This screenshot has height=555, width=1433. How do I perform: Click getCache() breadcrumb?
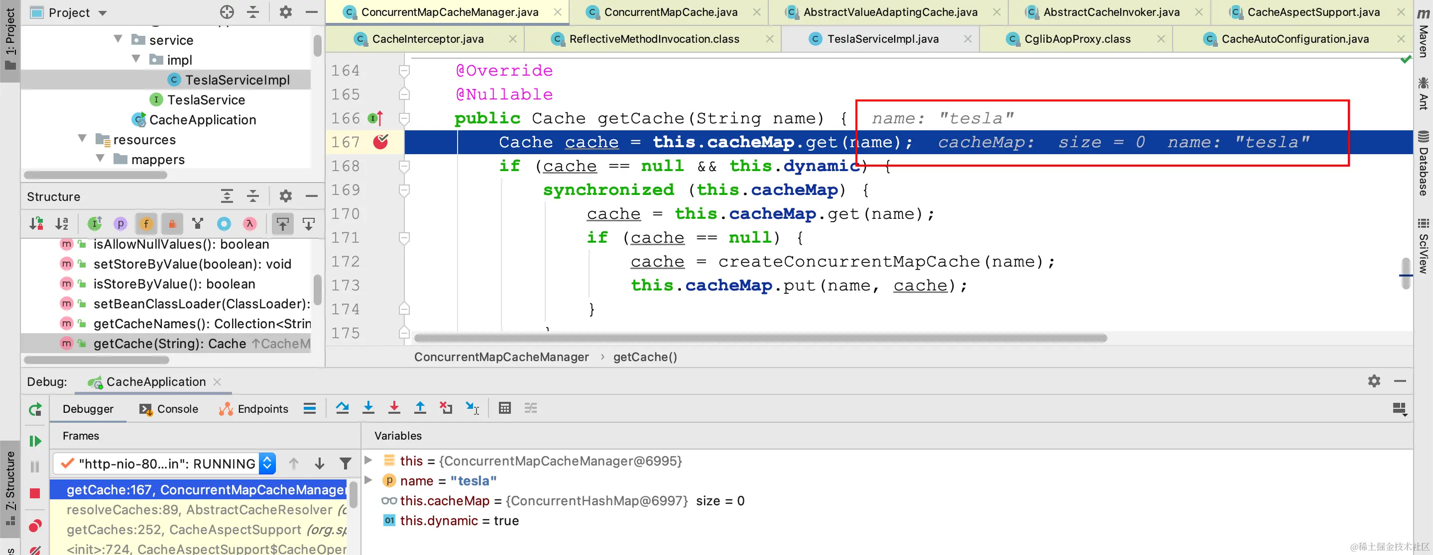(x=645, y=357)
